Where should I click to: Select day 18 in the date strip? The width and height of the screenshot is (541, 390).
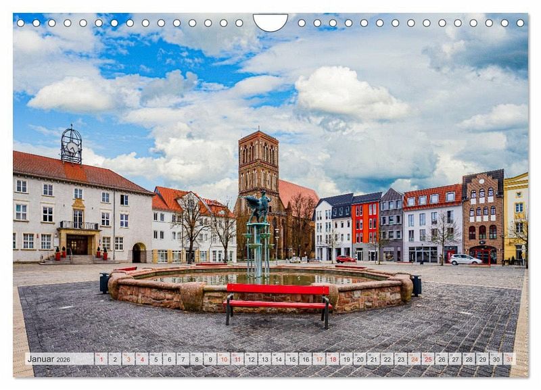pos(332,359)
